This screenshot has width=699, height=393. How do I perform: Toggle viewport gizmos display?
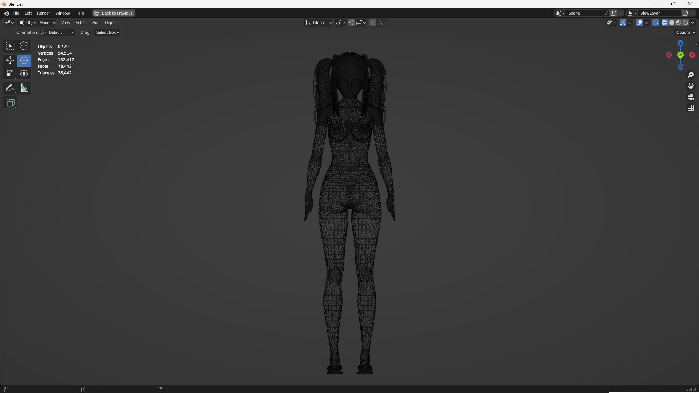click(x=623, y=23)
